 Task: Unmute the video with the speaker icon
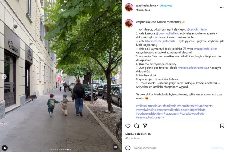pos(115,147)
